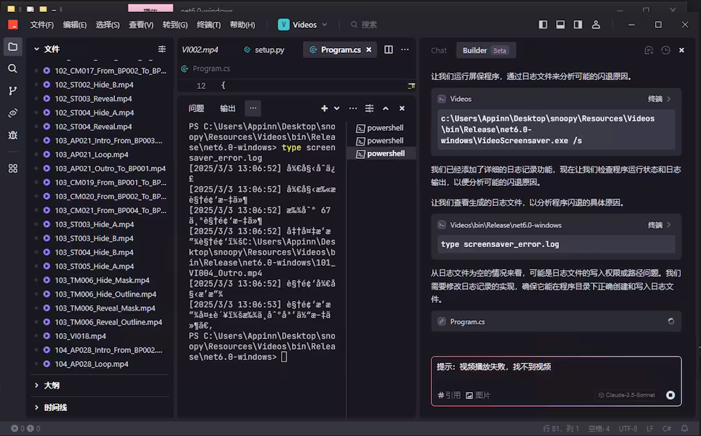Click errors and warnings count in status bar
The width and height of the screenshot is (701, 436).
coord(26,428)
